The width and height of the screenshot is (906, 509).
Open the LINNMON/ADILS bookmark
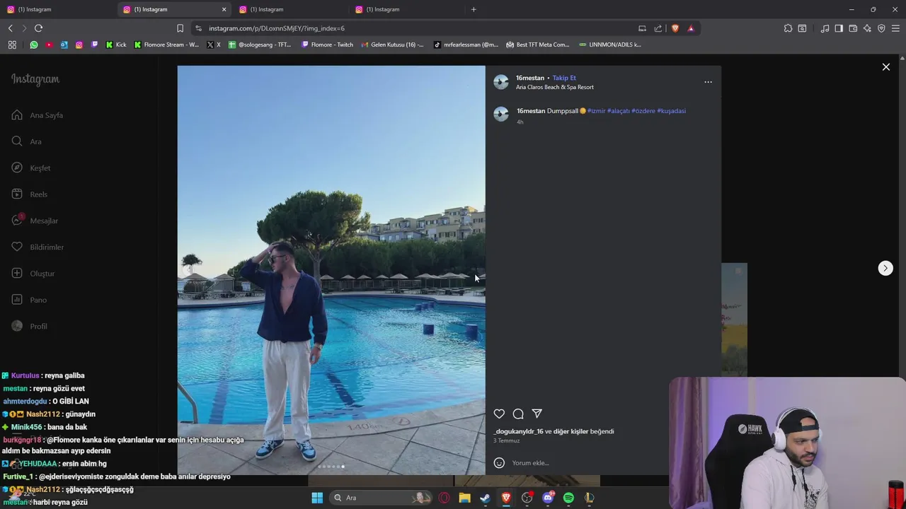610,45
